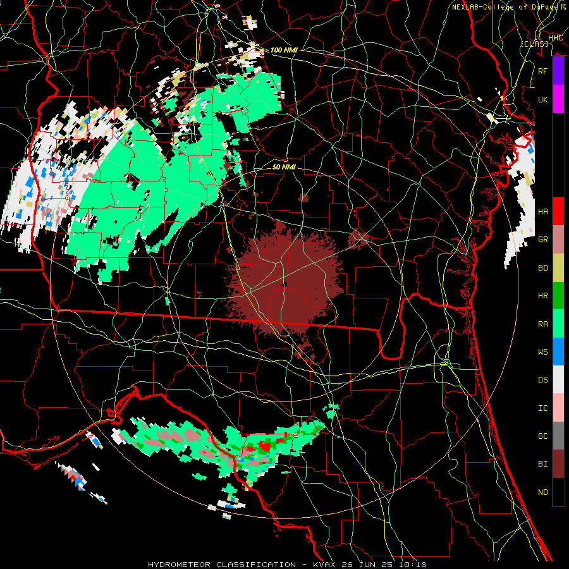Click the 50 NMI range ring label

point(284,167)
